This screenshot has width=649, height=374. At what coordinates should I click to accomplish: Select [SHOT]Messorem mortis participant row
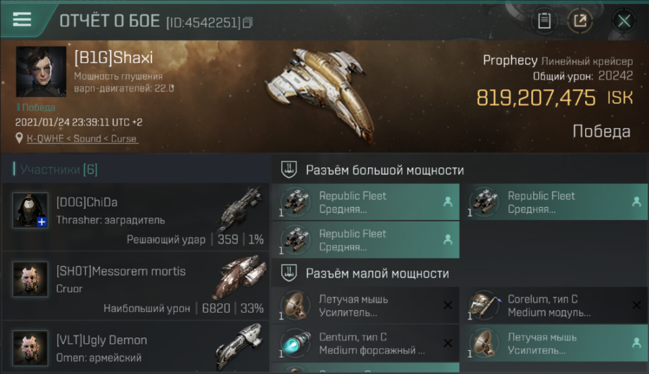pyautogui.click(x=135, y=286)
